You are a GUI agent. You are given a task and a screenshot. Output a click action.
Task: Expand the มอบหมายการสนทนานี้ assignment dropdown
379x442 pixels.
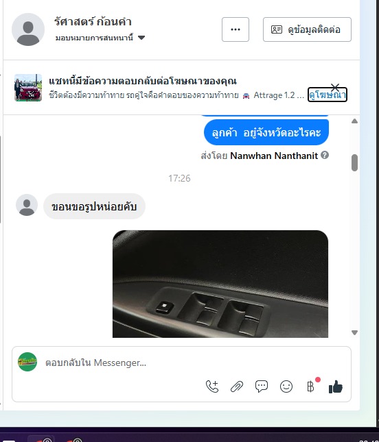100,38
